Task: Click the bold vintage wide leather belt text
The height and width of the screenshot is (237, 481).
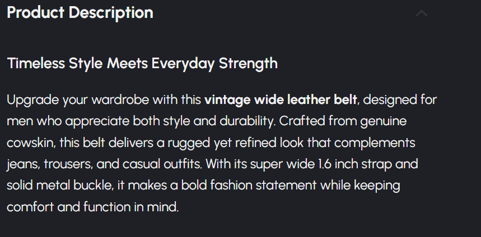Action: click(x=281, y=101)
